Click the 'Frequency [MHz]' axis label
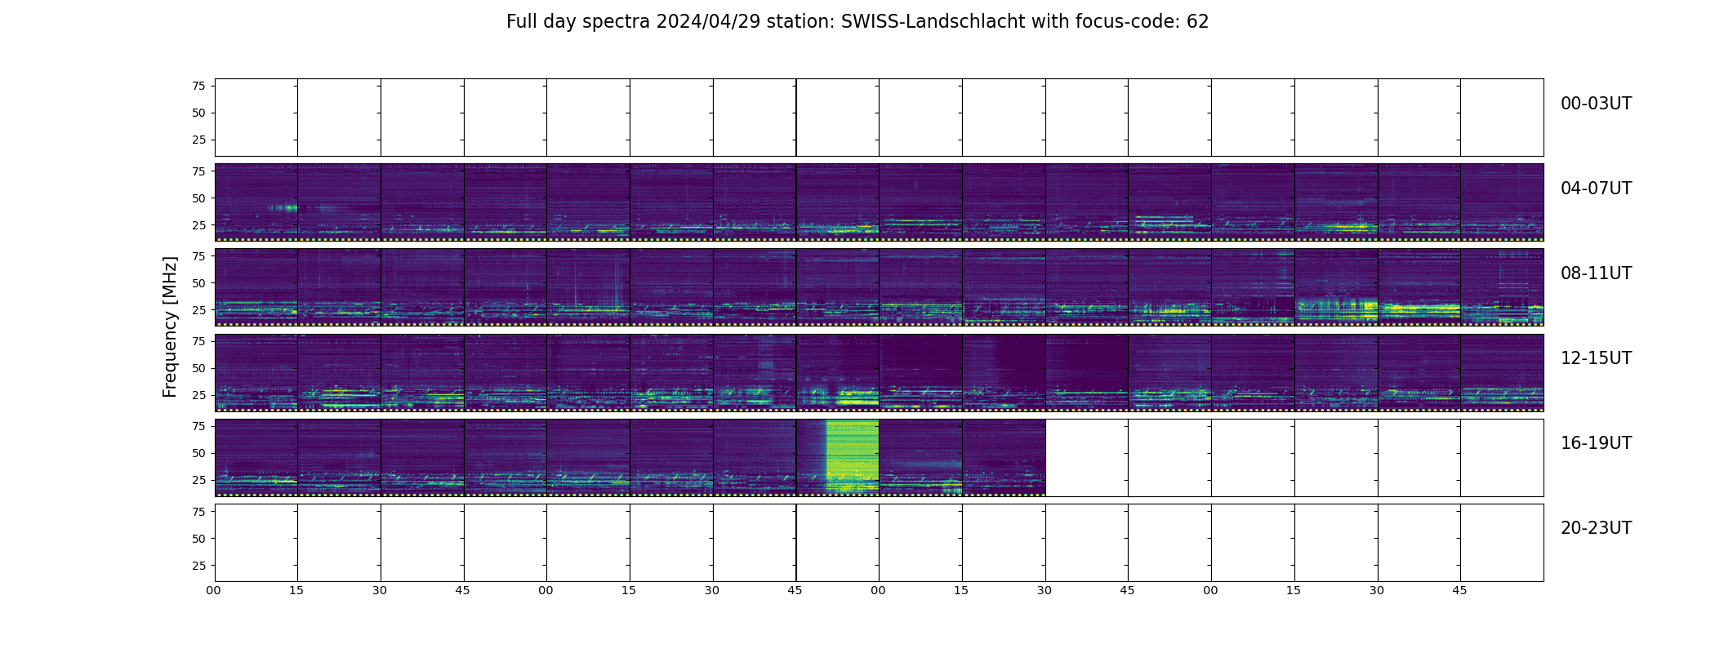Screen dimensions: 1715x653 tap(170, 327)
